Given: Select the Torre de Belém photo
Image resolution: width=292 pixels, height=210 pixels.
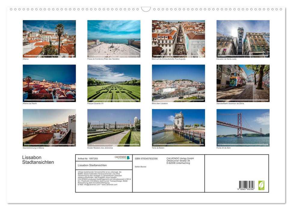Looking at the screenshot, I should coord(178,128).
